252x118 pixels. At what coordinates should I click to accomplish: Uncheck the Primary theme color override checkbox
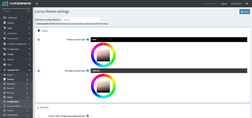coord(39,40)
